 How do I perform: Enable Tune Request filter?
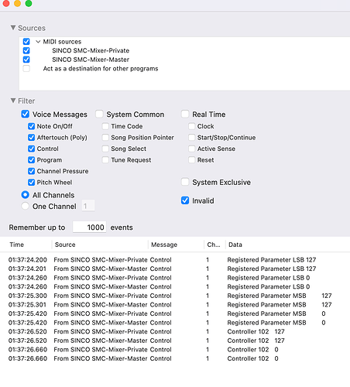pos(105,160)
